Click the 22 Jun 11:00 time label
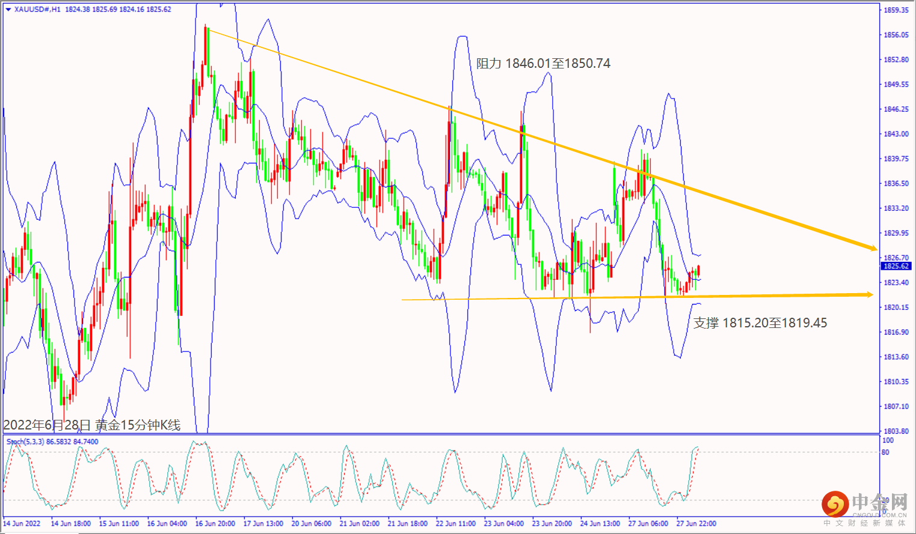This screenshot has height=534, width=916. click(x=456, y=524)
